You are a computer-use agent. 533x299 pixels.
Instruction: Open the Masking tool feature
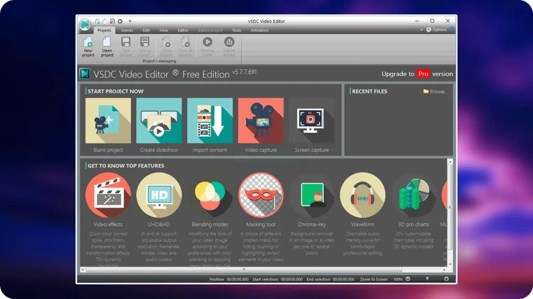(x=261, y=195)
